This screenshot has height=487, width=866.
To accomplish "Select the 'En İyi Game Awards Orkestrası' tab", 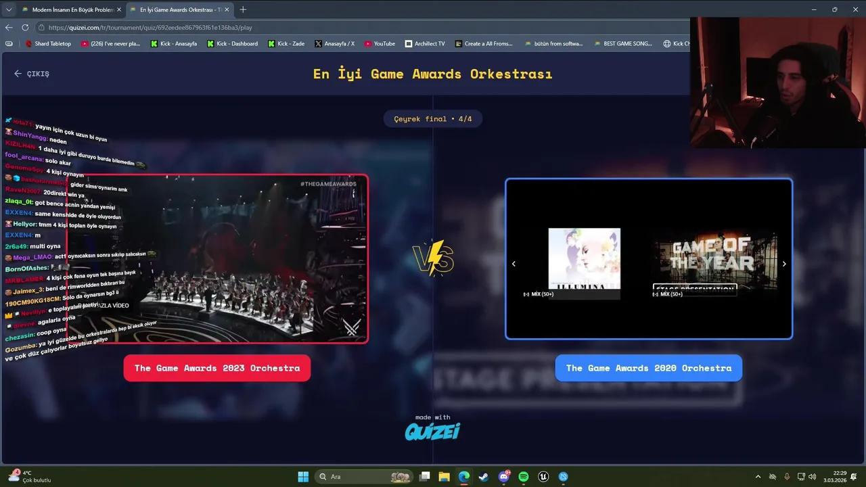I will (179, 9).
